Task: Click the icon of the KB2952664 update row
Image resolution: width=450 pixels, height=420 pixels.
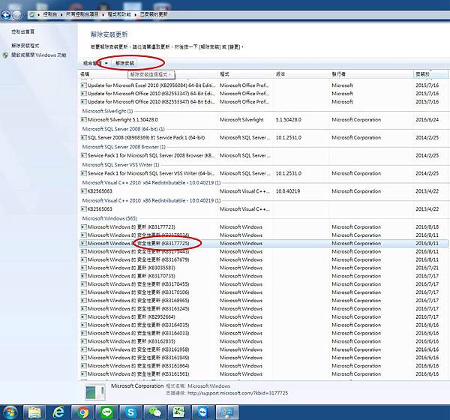Action: click(x=83, y=317)
